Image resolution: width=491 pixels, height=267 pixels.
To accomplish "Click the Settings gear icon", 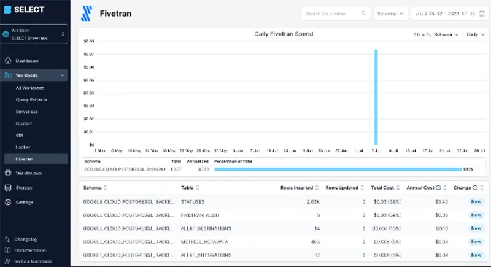I will [x=8, y=202].
